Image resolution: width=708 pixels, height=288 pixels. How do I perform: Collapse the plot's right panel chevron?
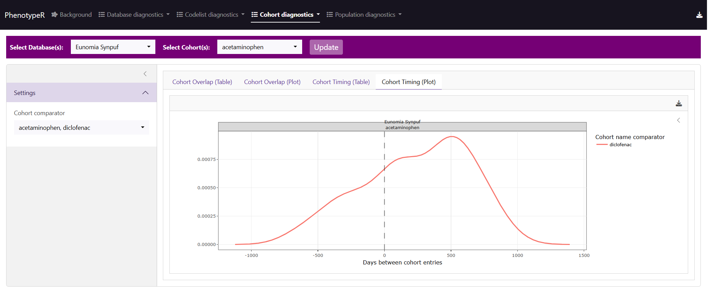(x=678, y=120)
